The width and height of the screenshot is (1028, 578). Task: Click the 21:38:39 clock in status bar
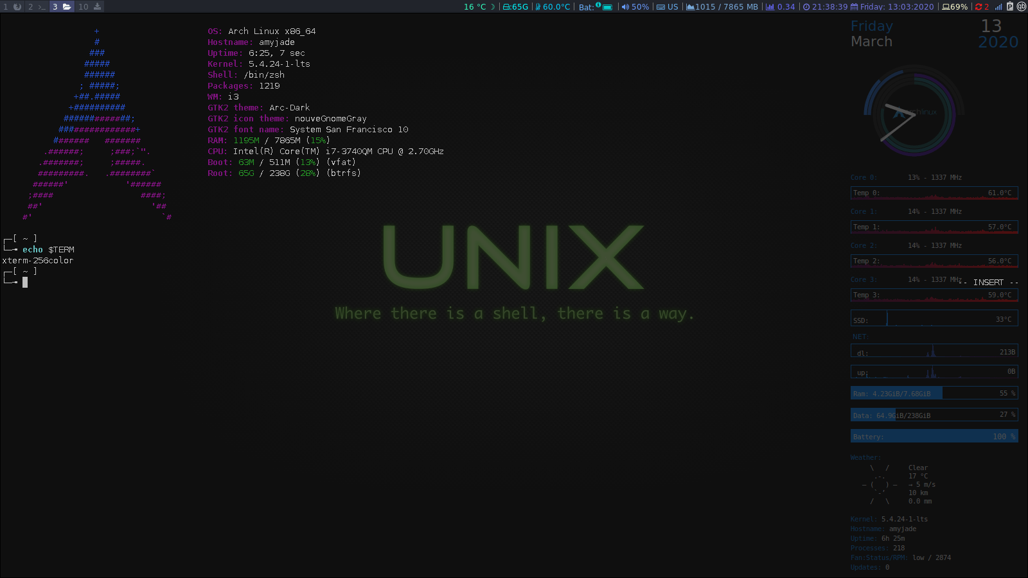(825, 7)
